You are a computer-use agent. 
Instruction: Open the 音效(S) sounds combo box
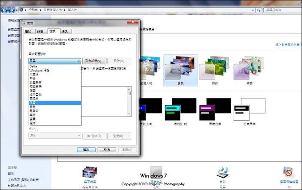click(x=55, y=136)
